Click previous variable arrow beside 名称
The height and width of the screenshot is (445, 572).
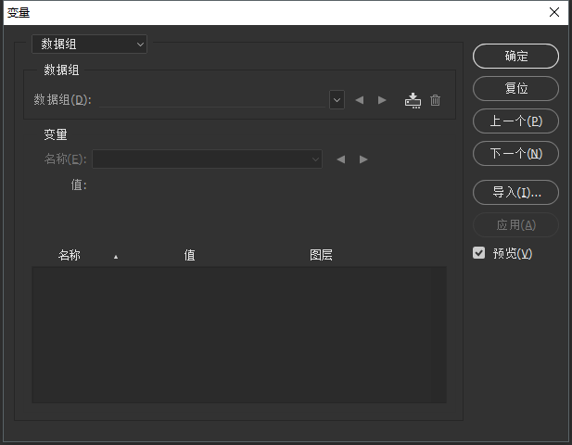click(341, 159)
